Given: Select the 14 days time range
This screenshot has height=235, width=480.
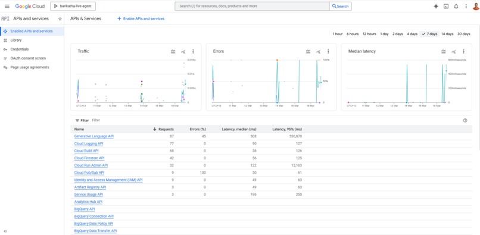Looking at the screenshot, I should [447, 34].
